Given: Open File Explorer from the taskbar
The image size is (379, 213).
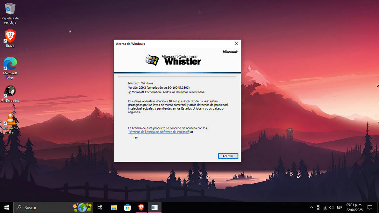Looking at the screenshot, I should pos(114,208).
